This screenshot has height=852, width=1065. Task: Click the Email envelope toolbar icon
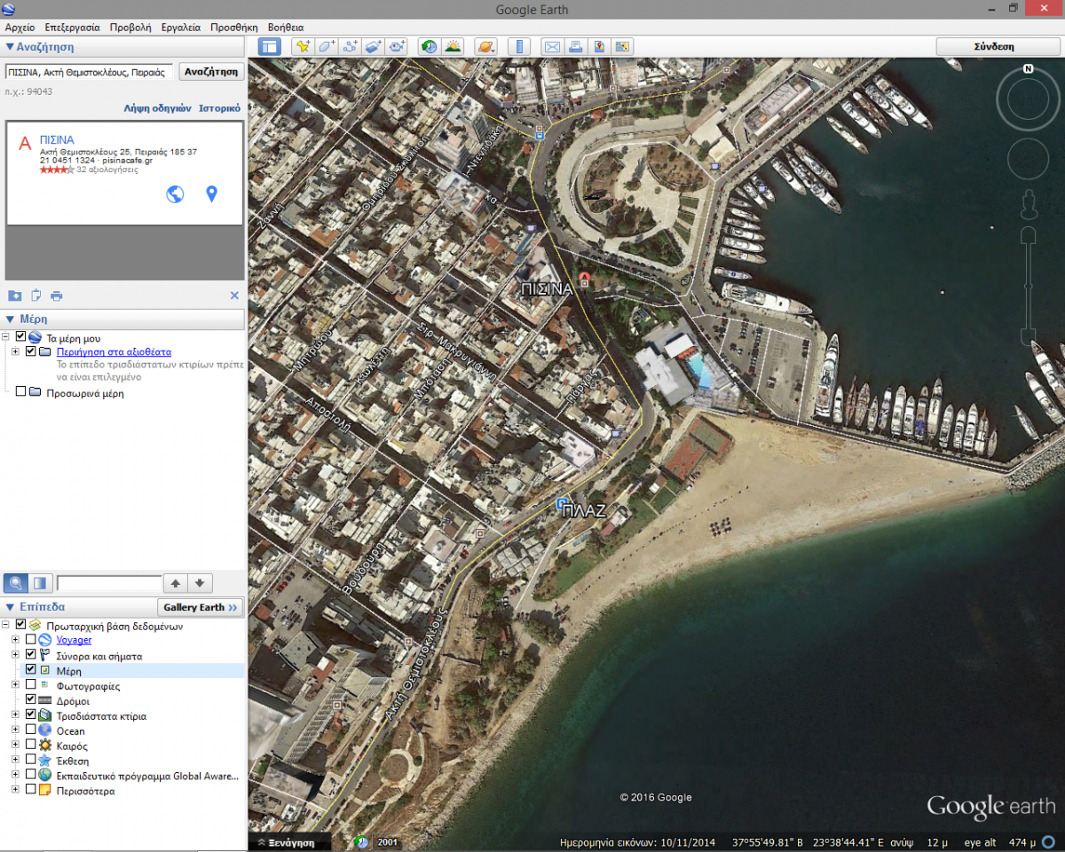click(552, 47)
